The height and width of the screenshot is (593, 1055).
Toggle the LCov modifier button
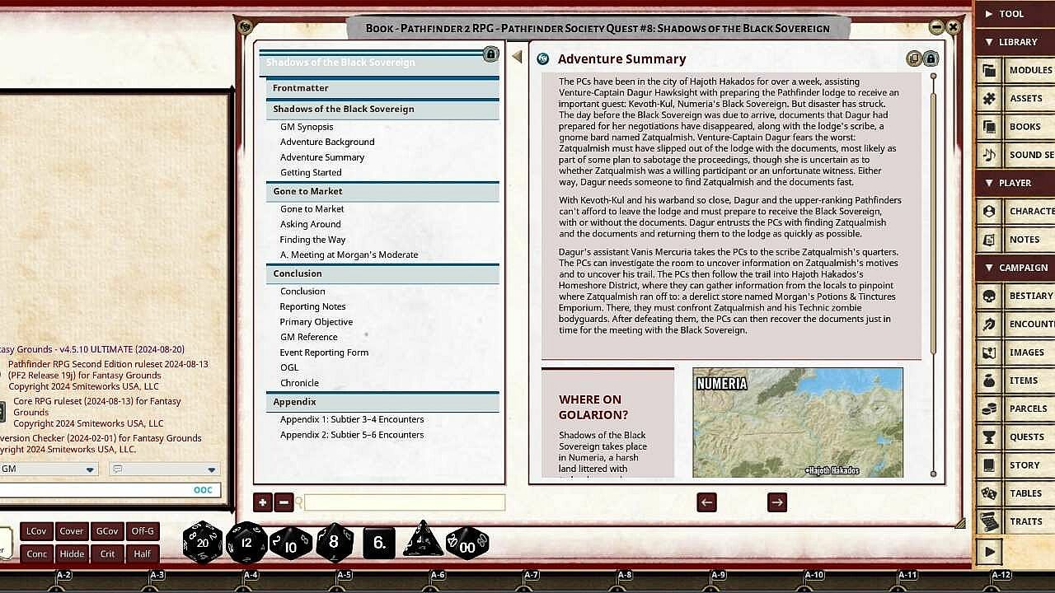point(36,531)
